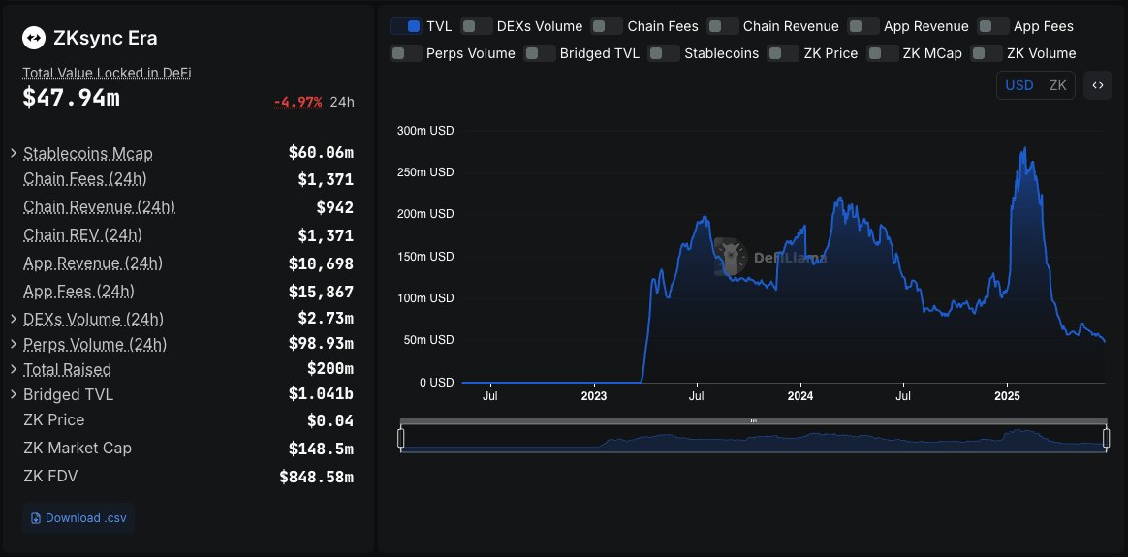
Task: Enable the Chain Fees toggle
Action: click(607, 26)
